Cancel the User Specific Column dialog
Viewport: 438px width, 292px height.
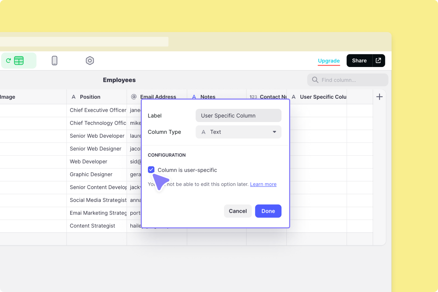[238, 211]
